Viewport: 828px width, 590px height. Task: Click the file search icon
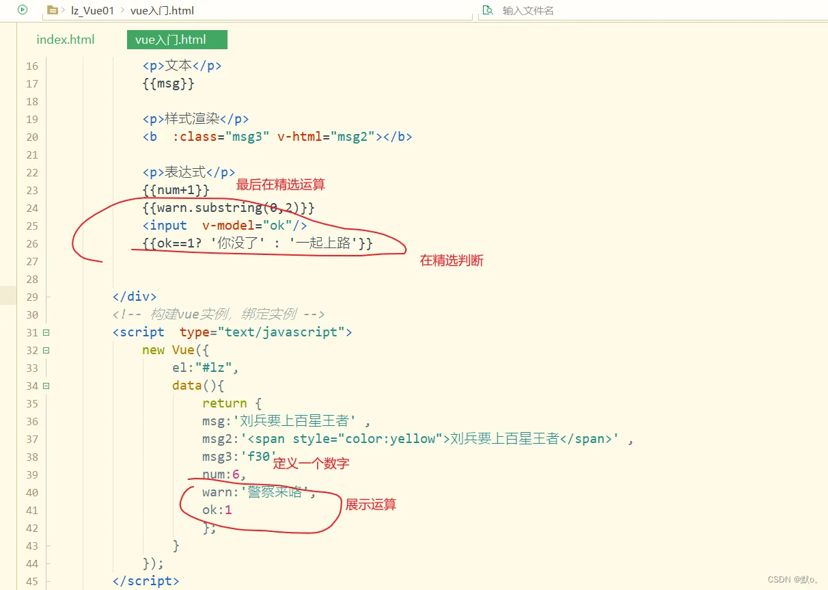point(488,10)
